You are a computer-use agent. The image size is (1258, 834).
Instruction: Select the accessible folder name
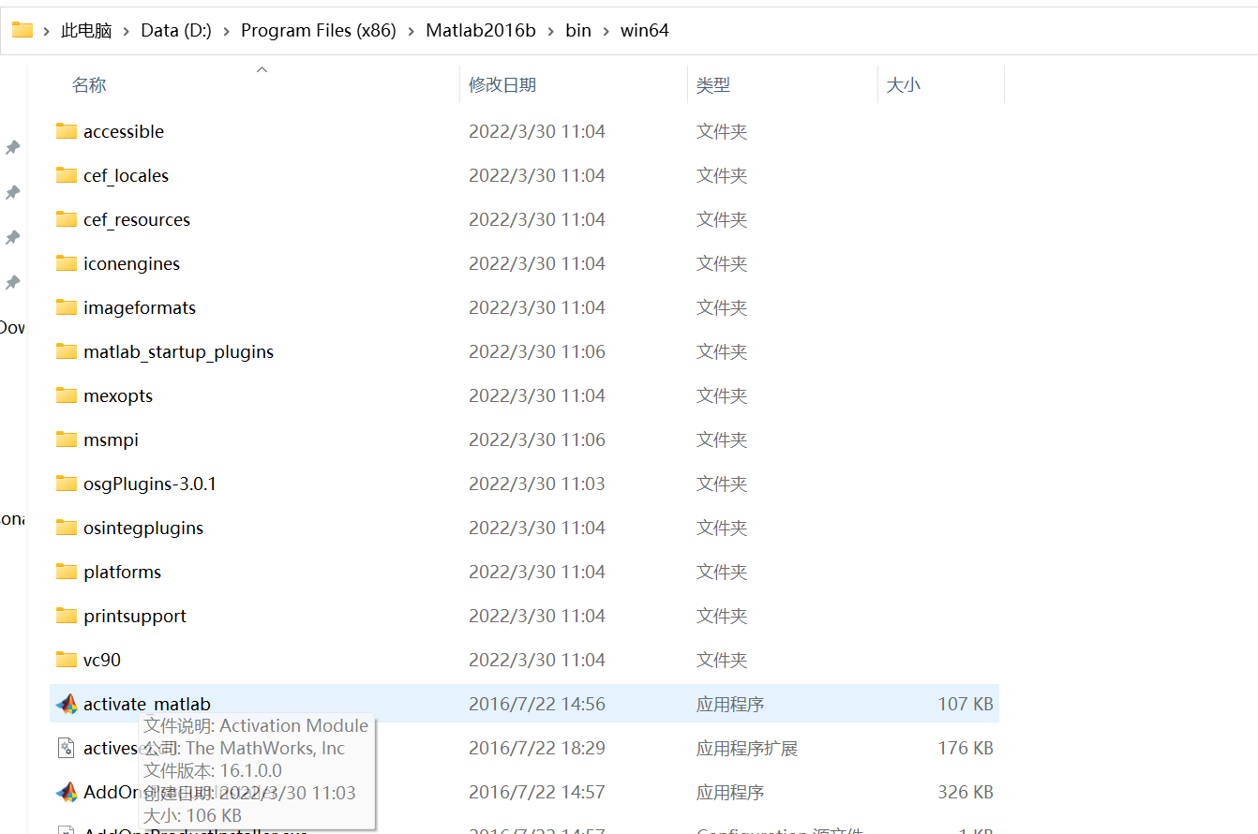(124, 131)
